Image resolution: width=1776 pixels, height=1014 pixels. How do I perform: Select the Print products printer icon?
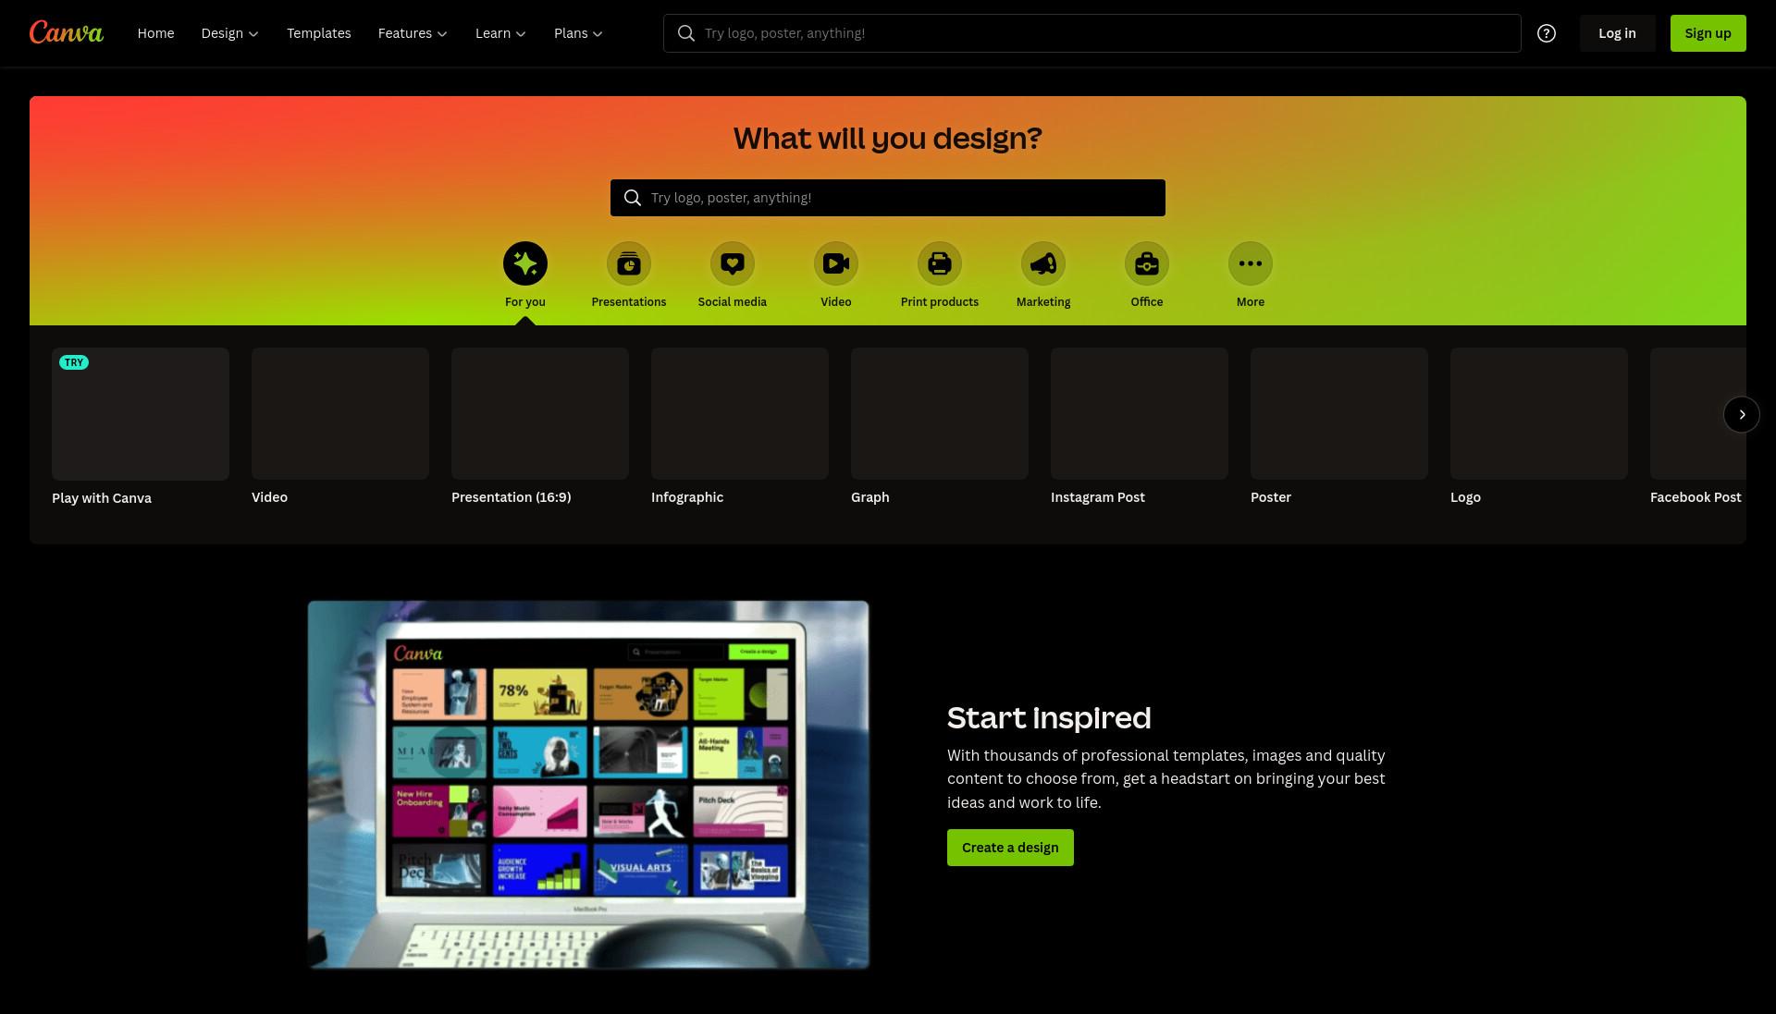(940, 263)
